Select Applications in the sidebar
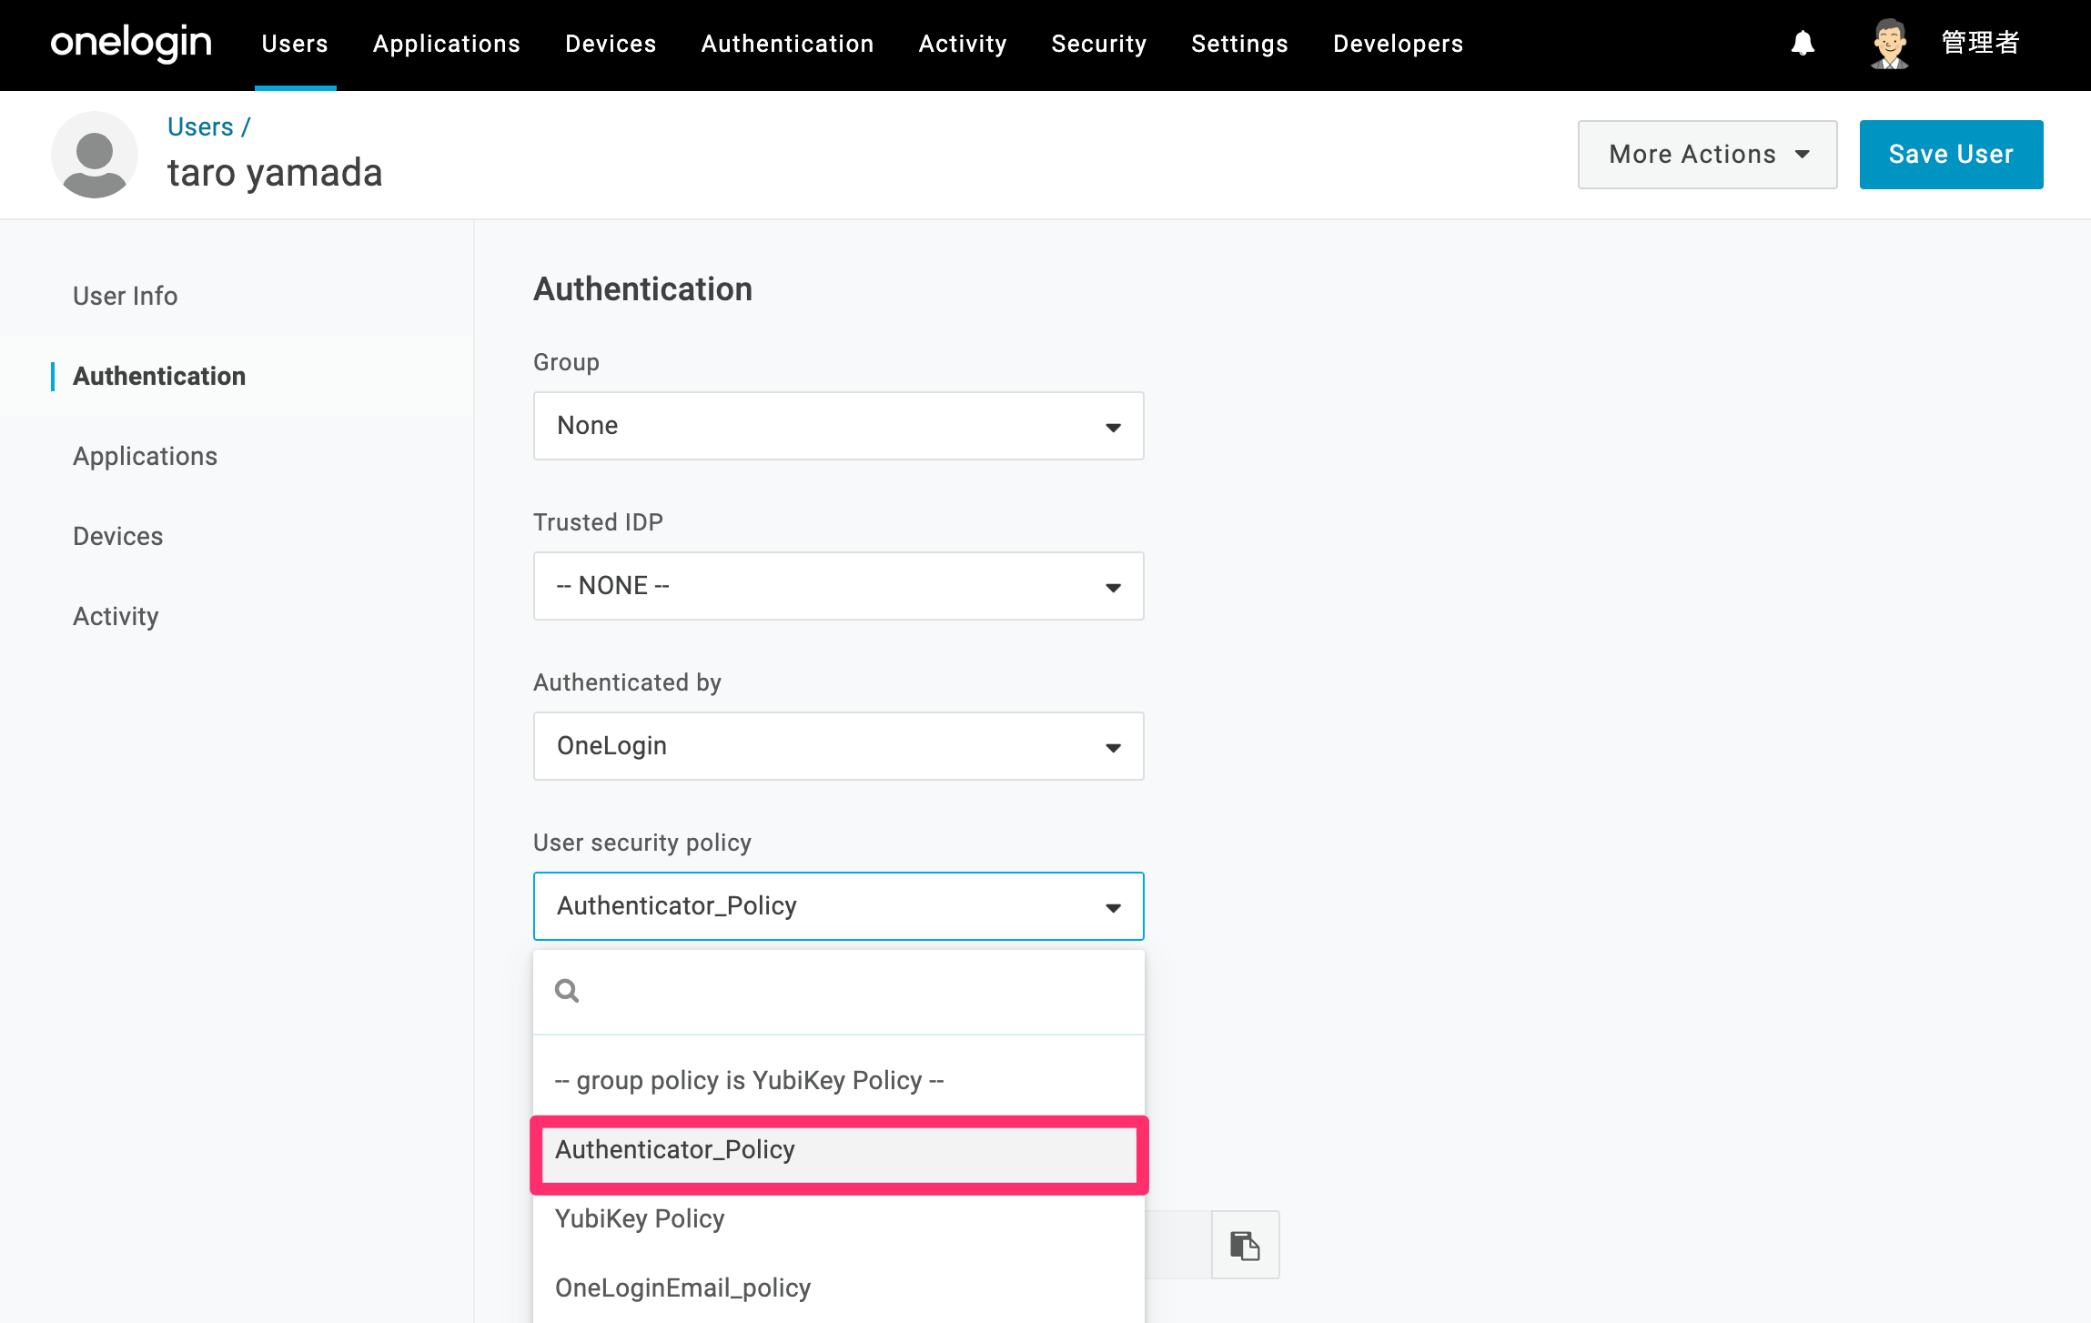Viewport: 2091px width, 1323px height. [x=146, y=456]
